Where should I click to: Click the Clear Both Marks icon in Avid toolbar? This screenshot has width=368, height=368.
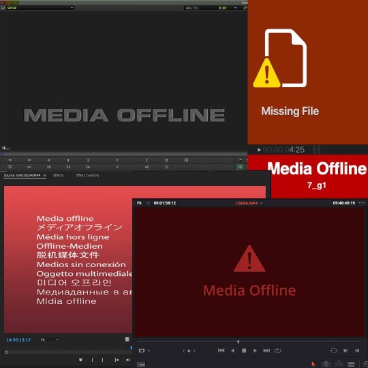coord(186,160)
